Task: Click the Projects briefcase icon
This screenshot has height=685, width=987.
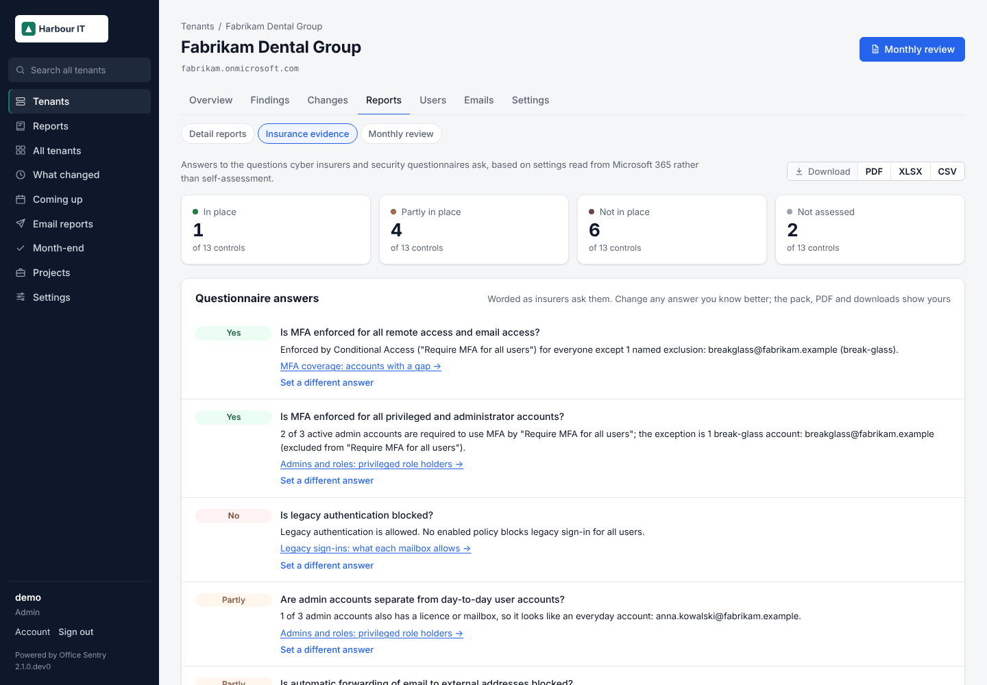Action: tap(21, 273)
